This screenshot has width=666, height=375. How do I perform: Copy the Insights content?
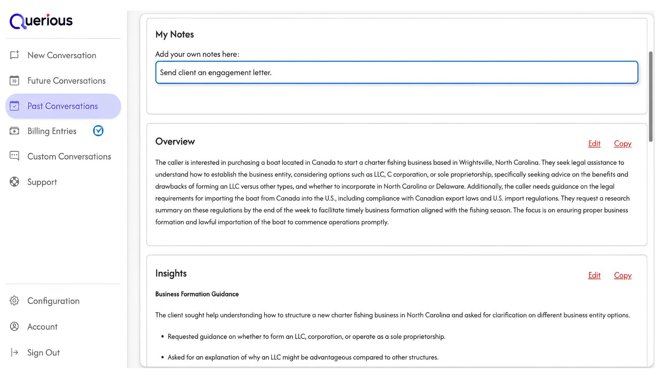pyautogui.click(x=623, y=275)
